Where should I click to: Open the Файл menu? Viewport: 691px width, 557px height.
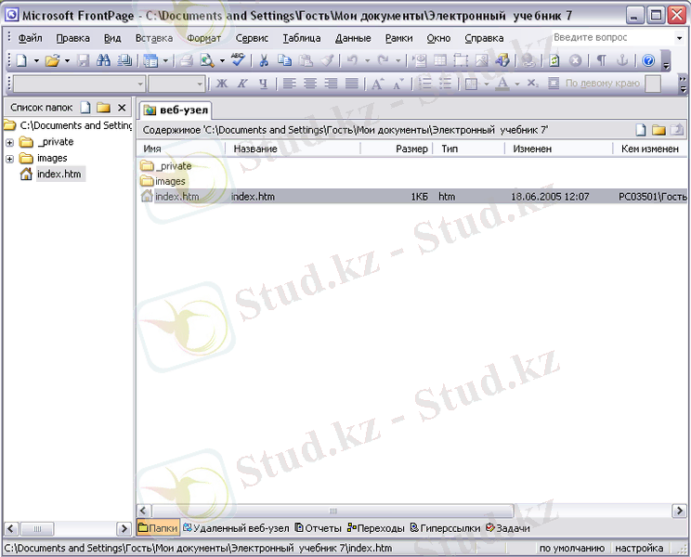(x=30, y=38)
